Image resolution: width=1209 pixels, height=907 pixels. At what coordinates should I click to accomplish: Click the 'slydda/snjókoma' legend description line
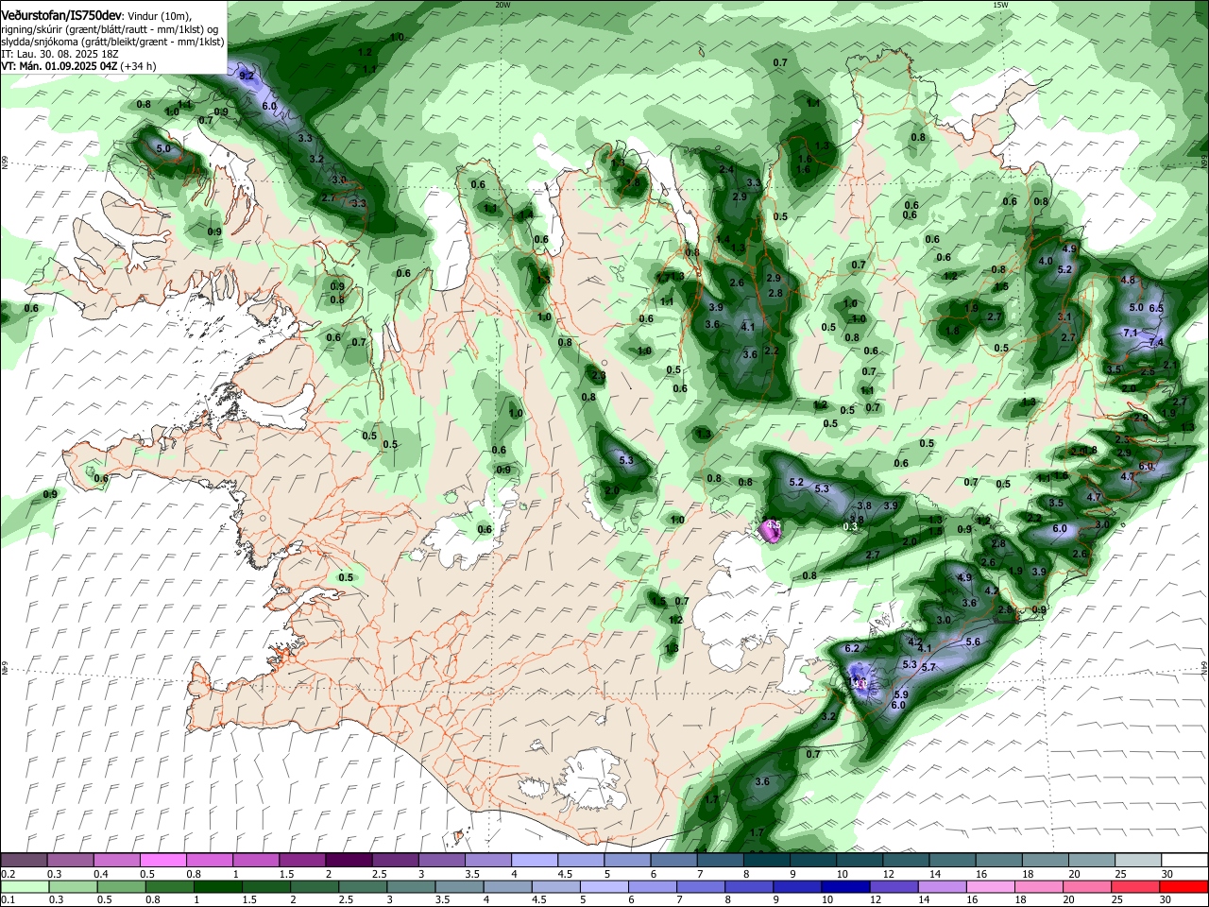click(112, 42)
